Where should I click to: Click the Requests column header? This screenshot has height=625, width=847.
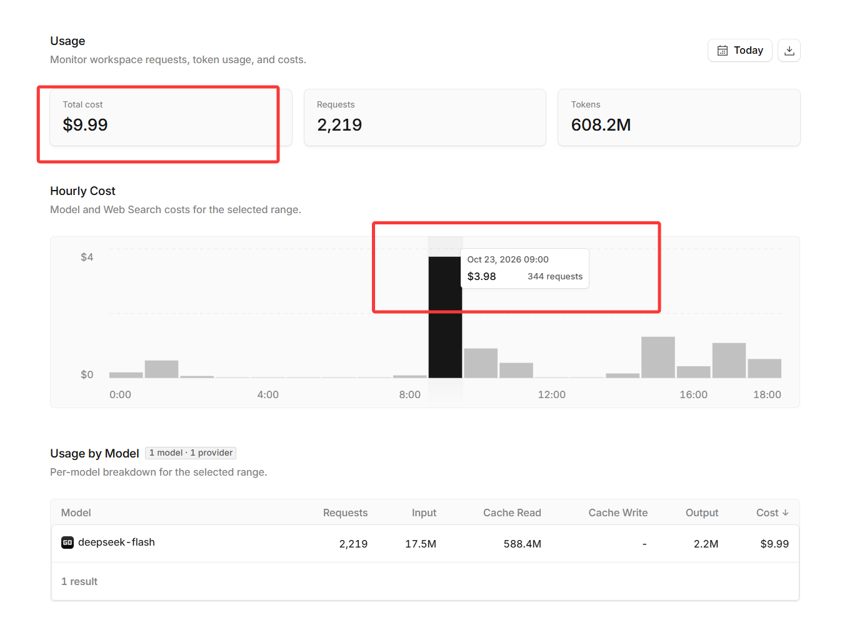(x=345, y=512)
